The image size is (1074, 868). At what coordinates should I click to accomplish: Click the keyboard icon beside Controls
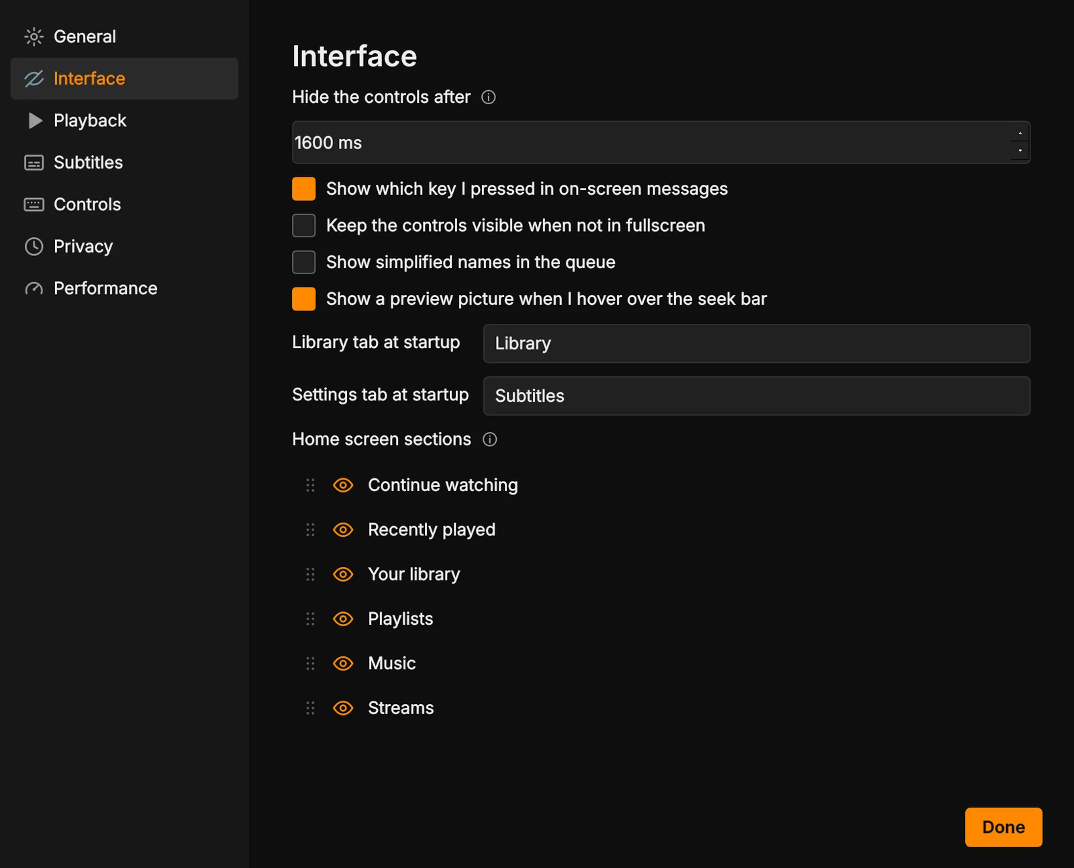(34, 204)
